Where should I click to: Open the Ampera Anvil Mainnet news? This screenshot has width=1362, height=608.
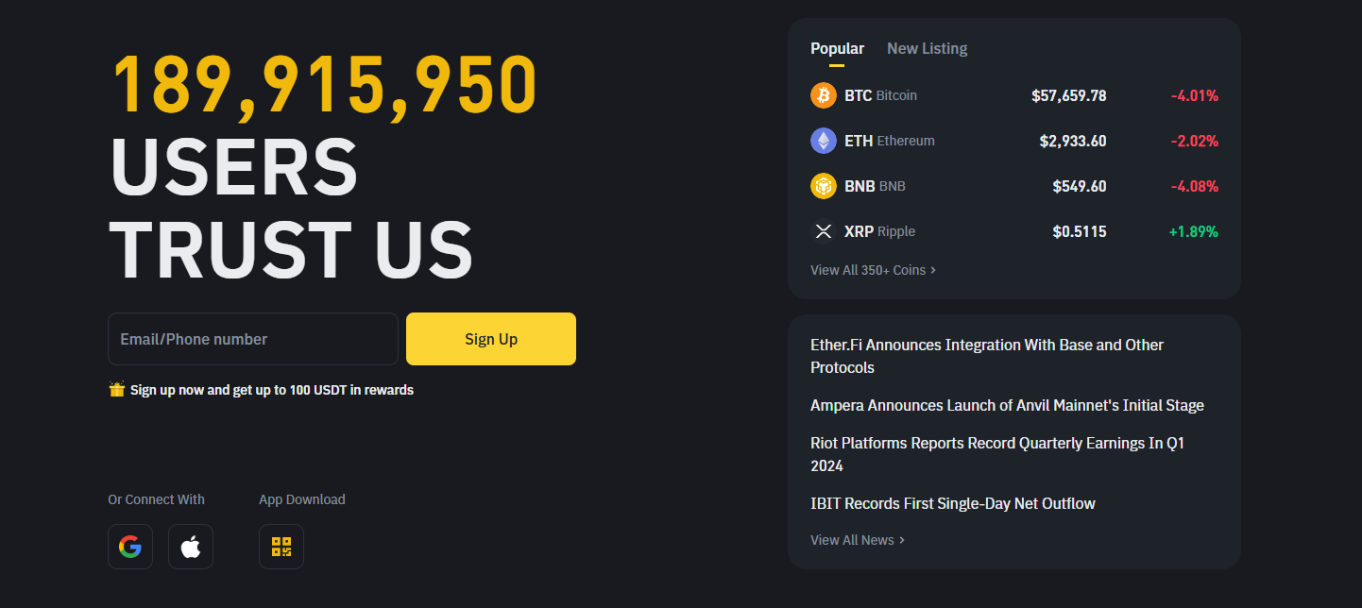coord(1007,405)
